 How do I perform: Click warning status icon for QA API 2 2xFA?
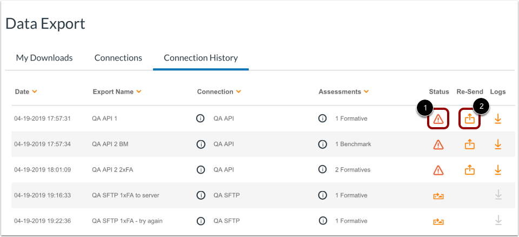438,170
